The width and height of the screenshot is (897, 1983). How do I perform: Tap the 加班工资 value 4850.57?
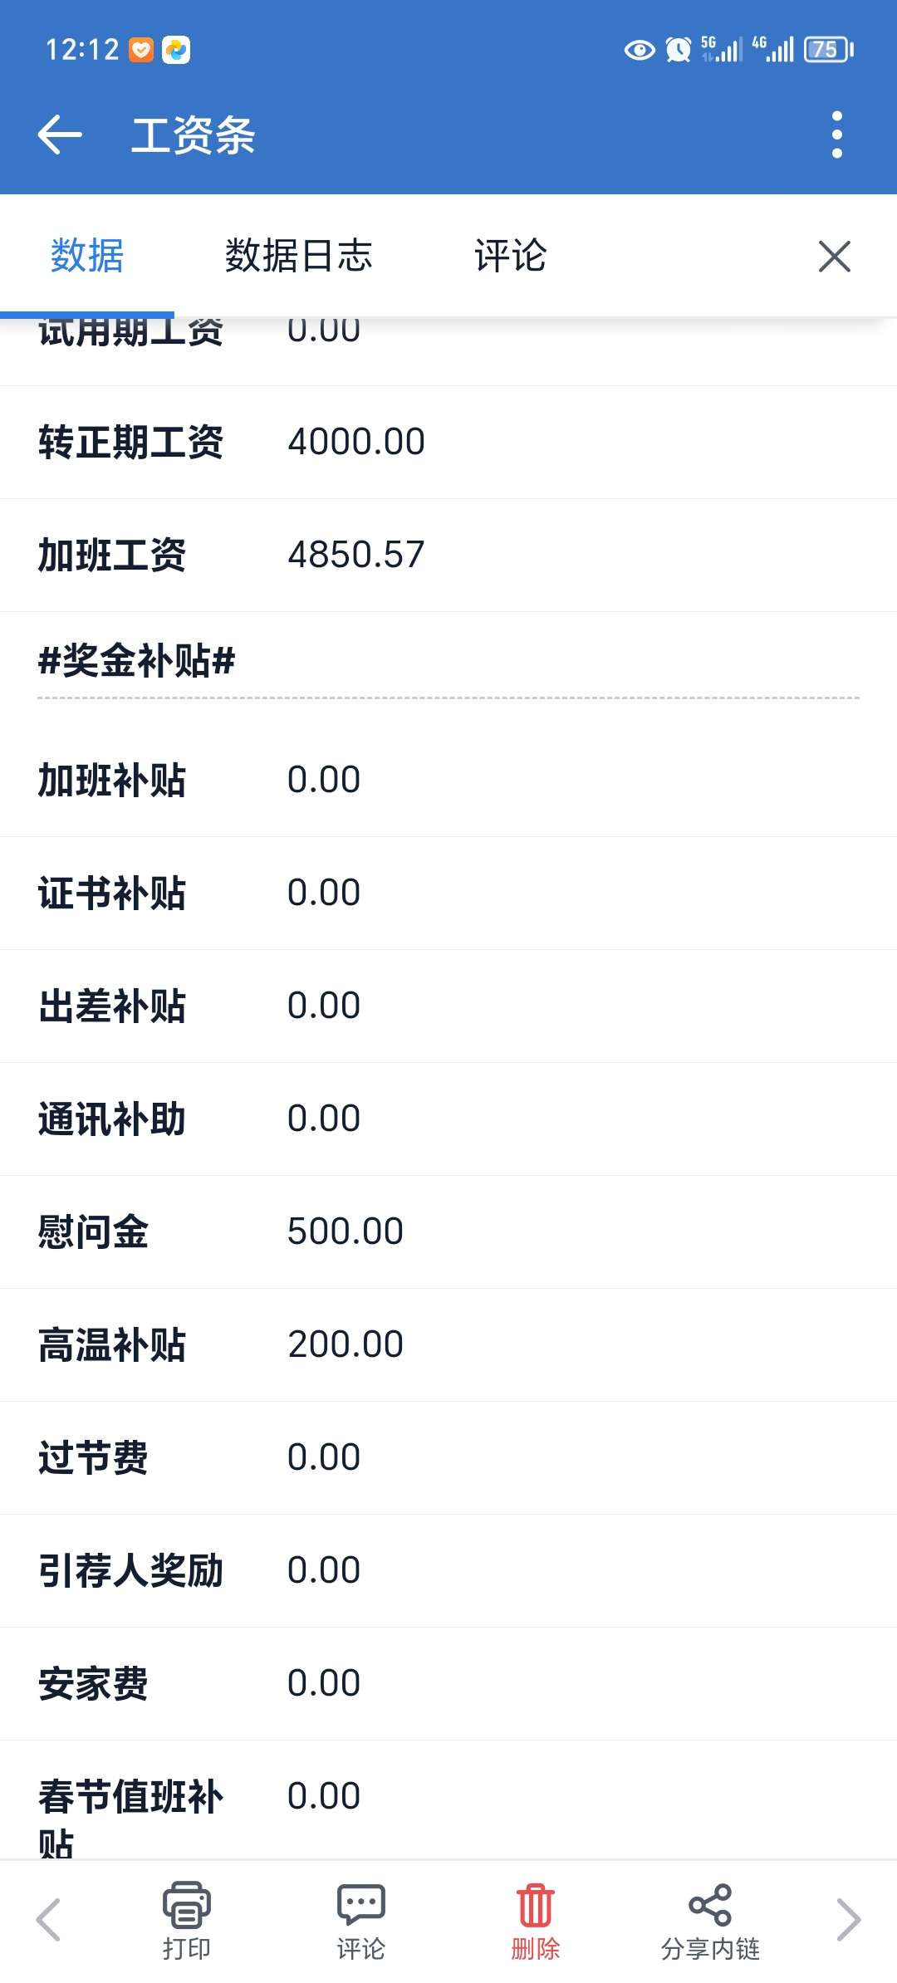(356, 555)
